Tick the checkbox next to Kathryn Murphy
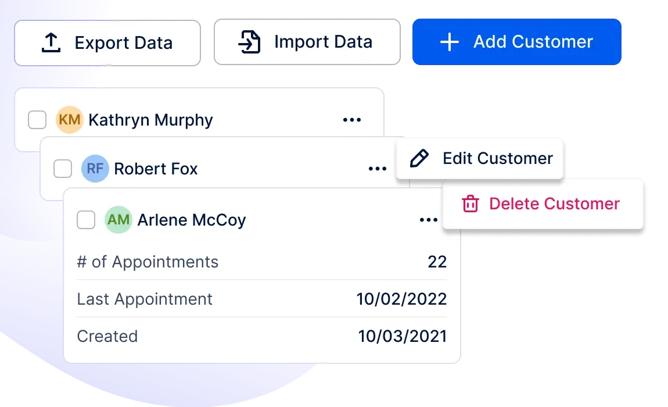The image size is (668, 407). (x=37, y=119)
